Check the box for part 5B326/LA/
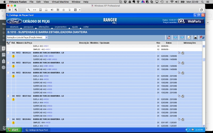The width and height of the screenshot is (213, 133). [8, 53]
